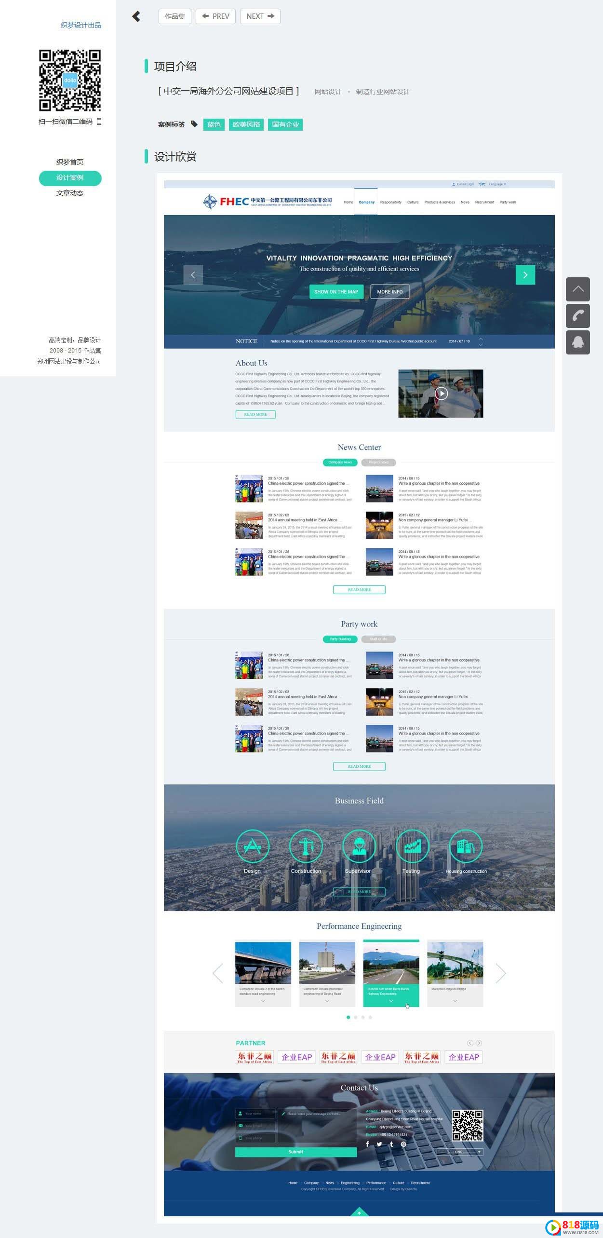Click the 作品集 button
This screenshot has height=1238, width=603.
click(x=175, y=16)
